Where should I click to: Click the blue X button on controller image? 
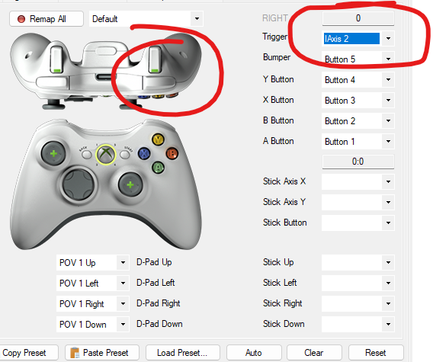[x=144, y=153]
